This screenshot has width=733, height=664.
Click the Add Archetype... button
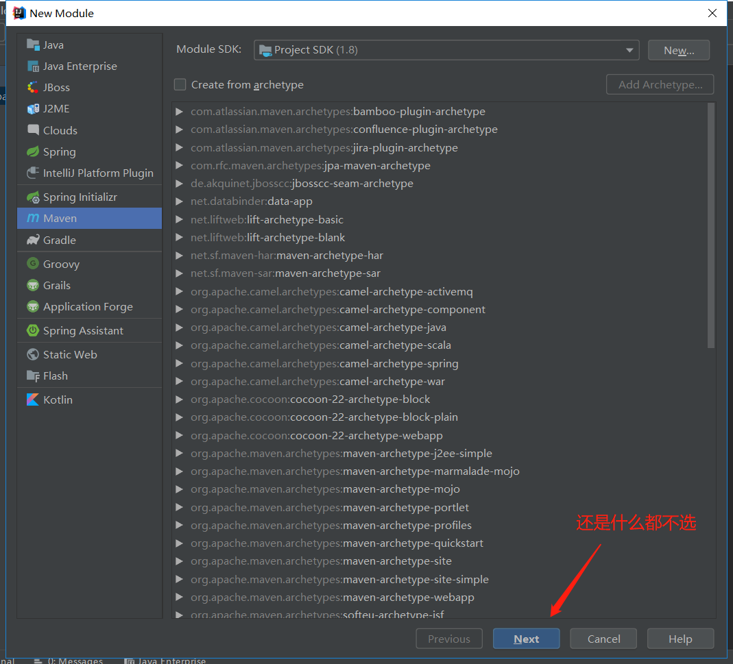(660, 84)
